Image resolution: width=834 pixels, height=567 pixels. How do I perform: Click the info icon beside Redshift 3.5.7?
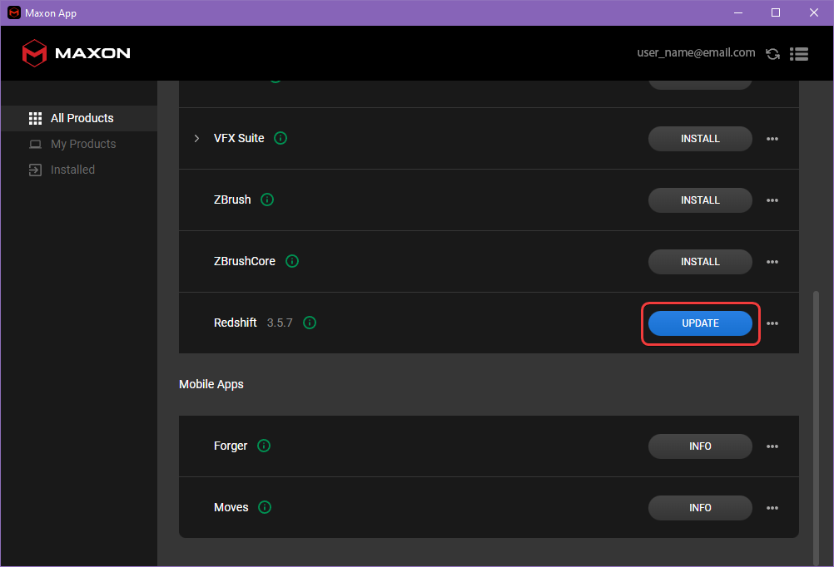tap(310, 323)
